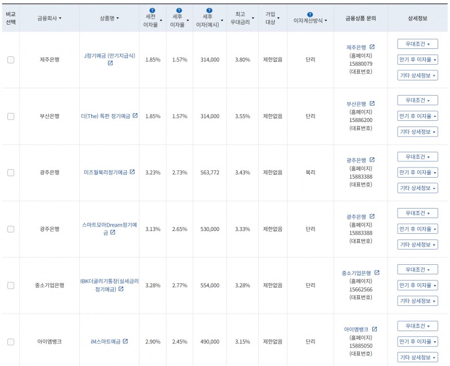Visit 부산은행 homepage from inquiry column
The image size is (450, 366).
tap(356, 104)
